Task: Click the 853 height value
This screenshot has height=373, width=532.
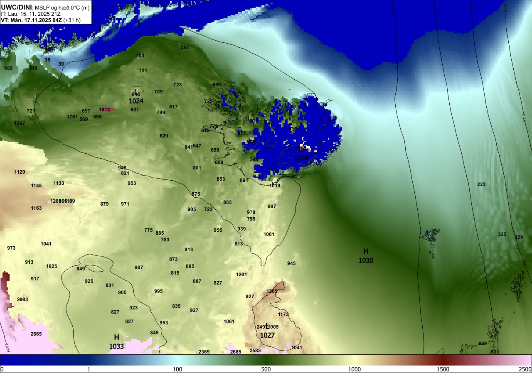Action: 221,179
